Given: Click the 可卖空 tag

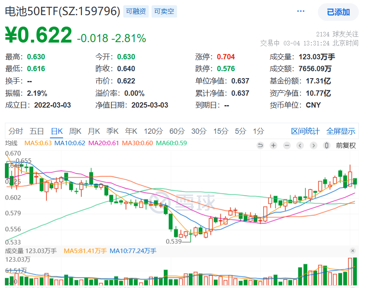Looking at the screenshot, I should (164, 11).
